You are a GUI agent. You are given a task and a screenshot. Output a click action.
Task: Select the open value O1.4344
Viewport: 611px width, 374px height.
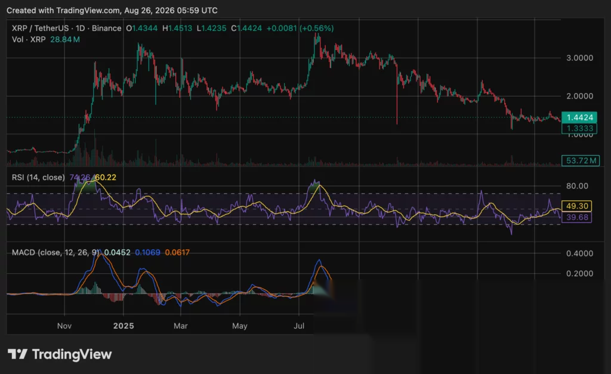coord(141,28)
